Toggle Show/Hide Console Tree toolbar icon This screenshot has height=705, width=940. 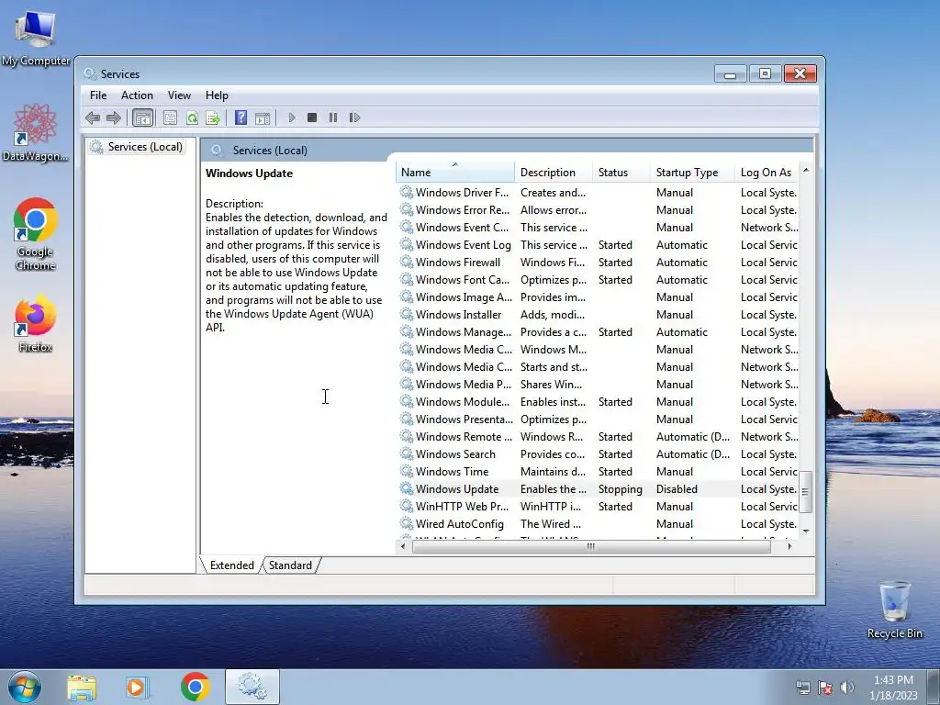click(142, 117)
